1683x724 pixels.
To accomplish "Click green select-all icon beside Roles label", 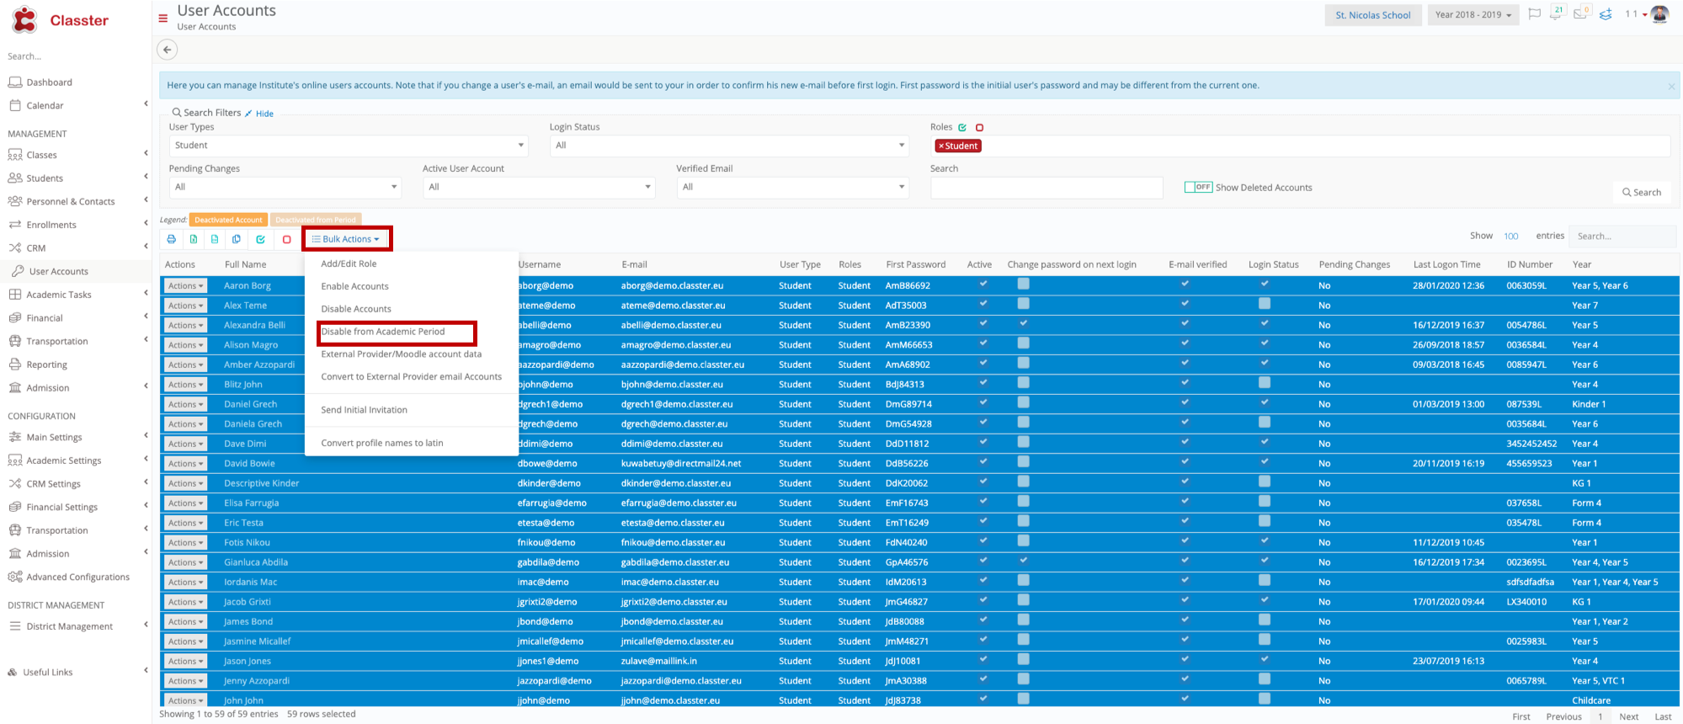I will click(x=962, y=128).
